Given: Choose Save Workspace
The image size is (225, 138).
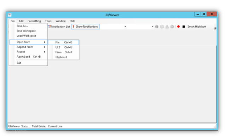Looking at the screenshot, I should tap(28, 31).
